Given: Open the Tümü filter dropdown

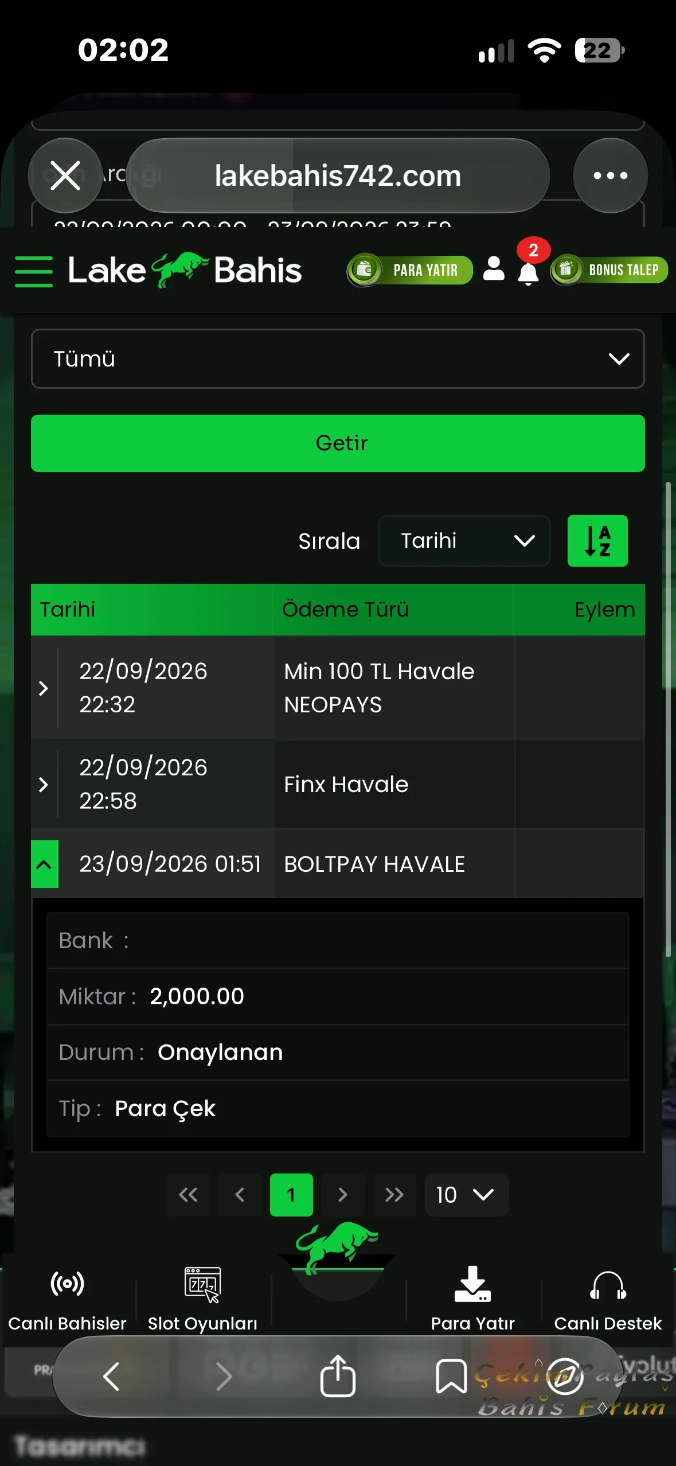Looking at the screenshot, I should pos(338,358).
